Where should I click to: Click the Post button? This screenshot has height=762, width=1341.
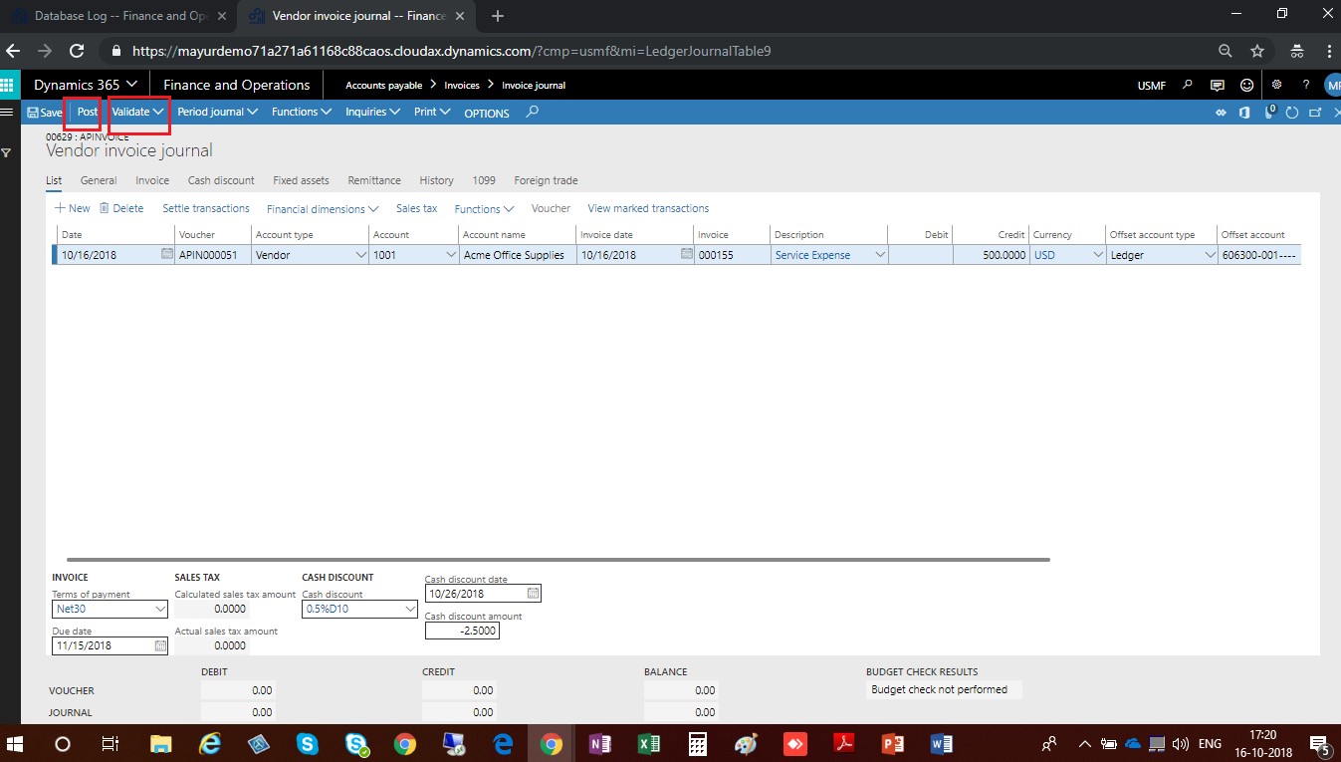(x=88, y=112)
